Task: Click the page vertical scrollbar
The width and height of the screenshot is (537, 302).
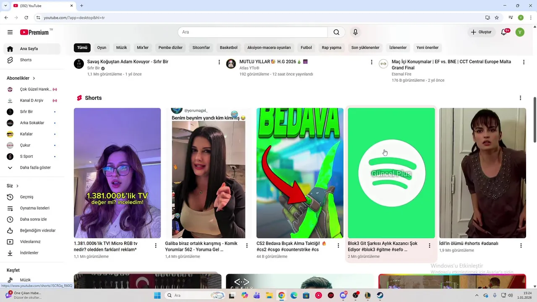Action: pyautogui.click(x=534, y=120)
